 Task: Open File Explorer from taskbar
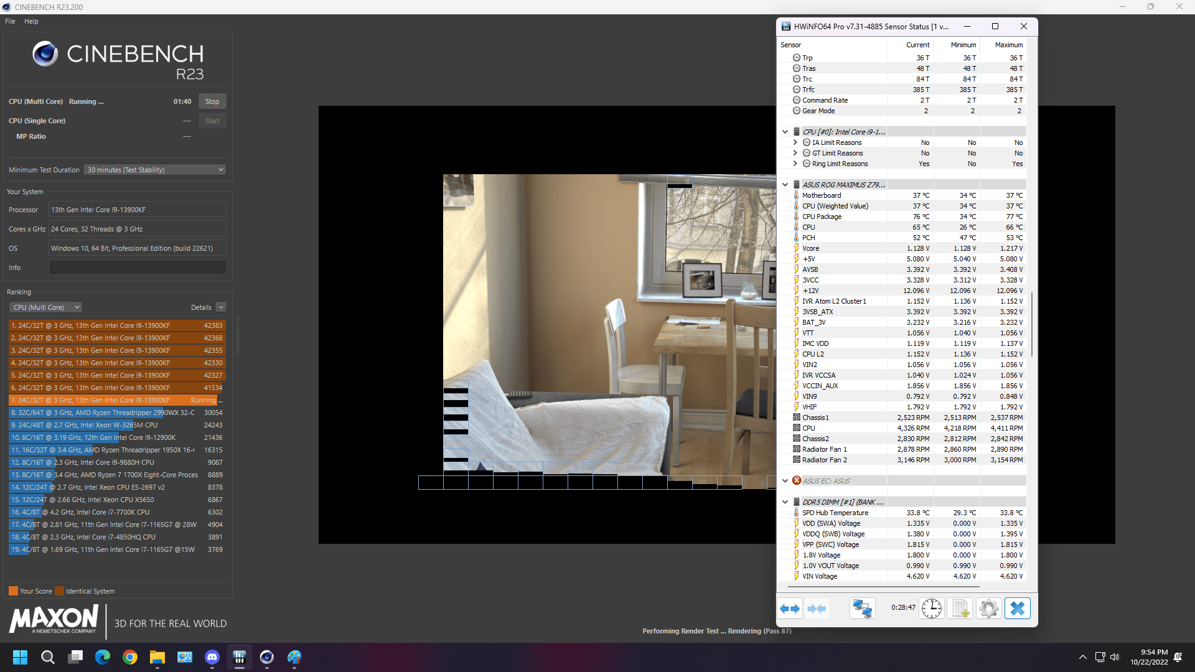coord(157,657)
